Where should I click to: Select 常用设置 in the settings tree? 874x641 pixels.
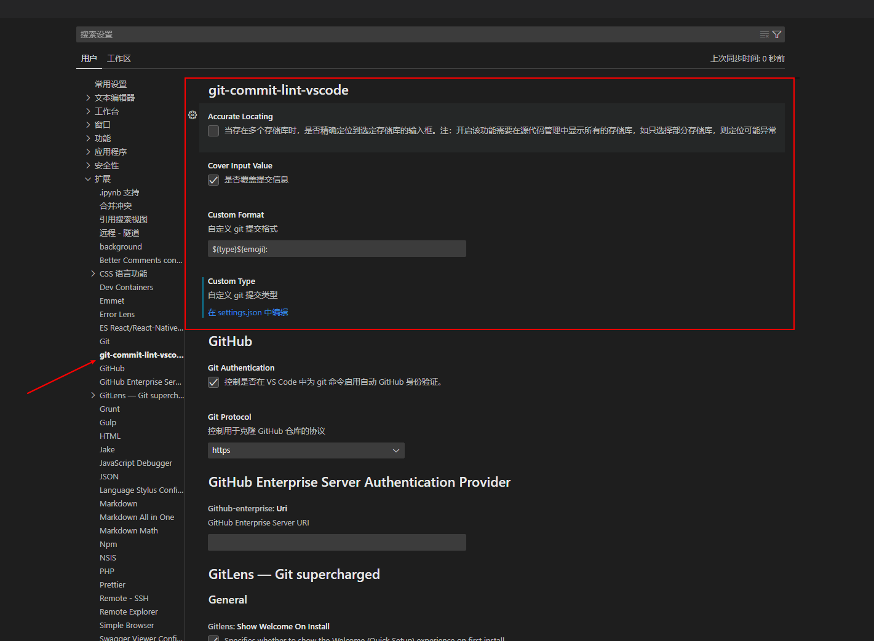(x=111, y=84)
